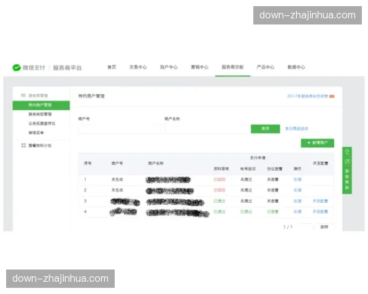Click 处理 in row 4
368x294 pixels.
click(297, 211)
